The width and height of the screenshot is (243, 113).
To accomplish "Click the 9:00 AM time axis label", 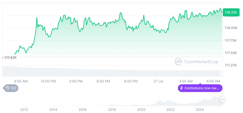I will [x=21, y=81].
